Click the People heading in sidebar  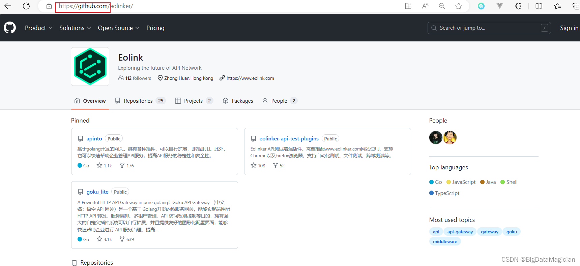438,121
